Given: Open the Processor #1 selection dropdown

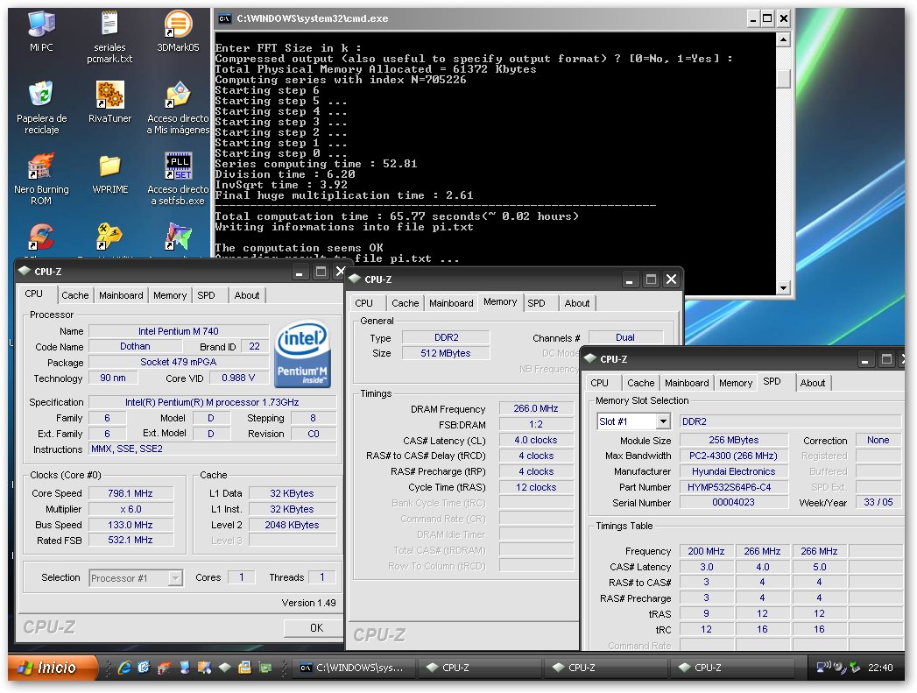Looking at the screenshot, I should (175, 578).
